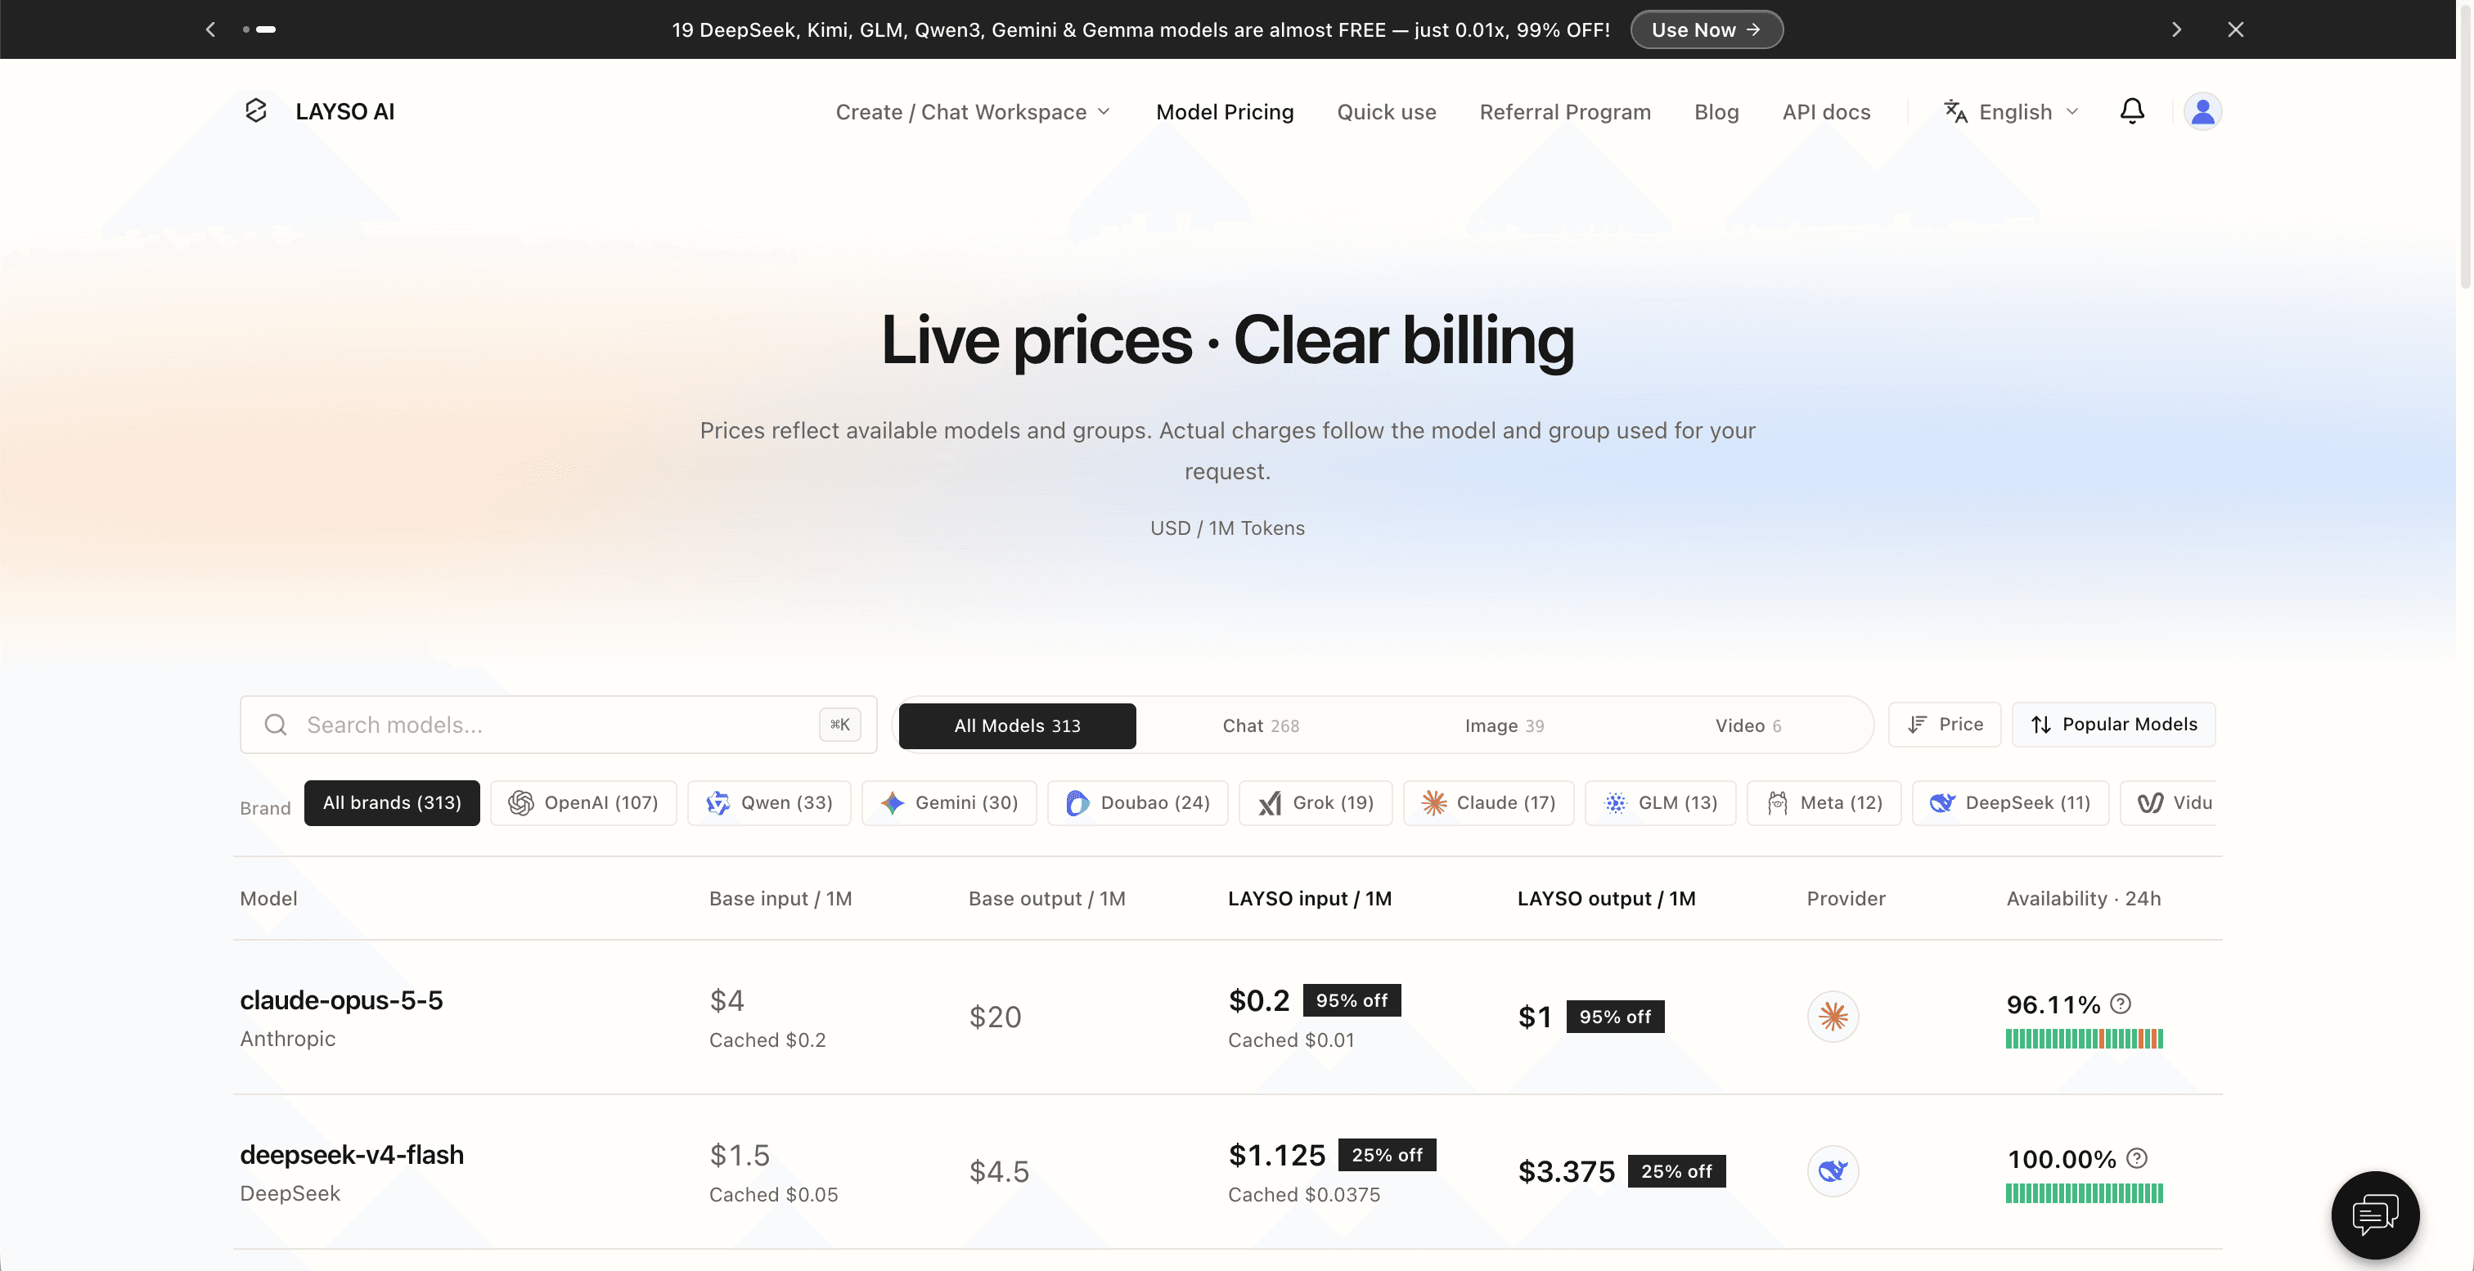Click the availability help icon beside 96.11%
This screenshot has height=1271, width=2474.
click(2121, 1004)
